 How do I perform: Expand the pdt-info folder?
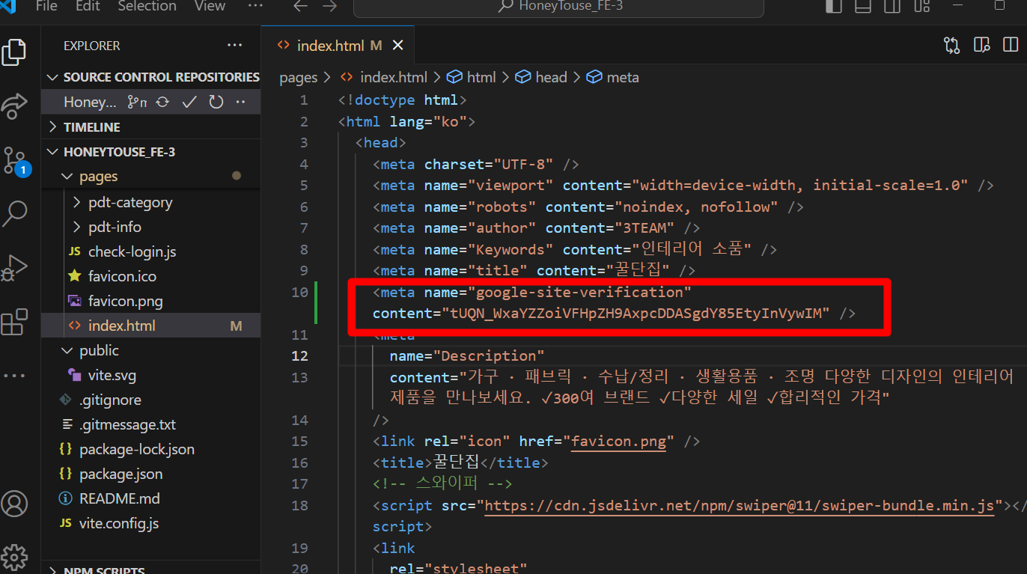point(151,227)
